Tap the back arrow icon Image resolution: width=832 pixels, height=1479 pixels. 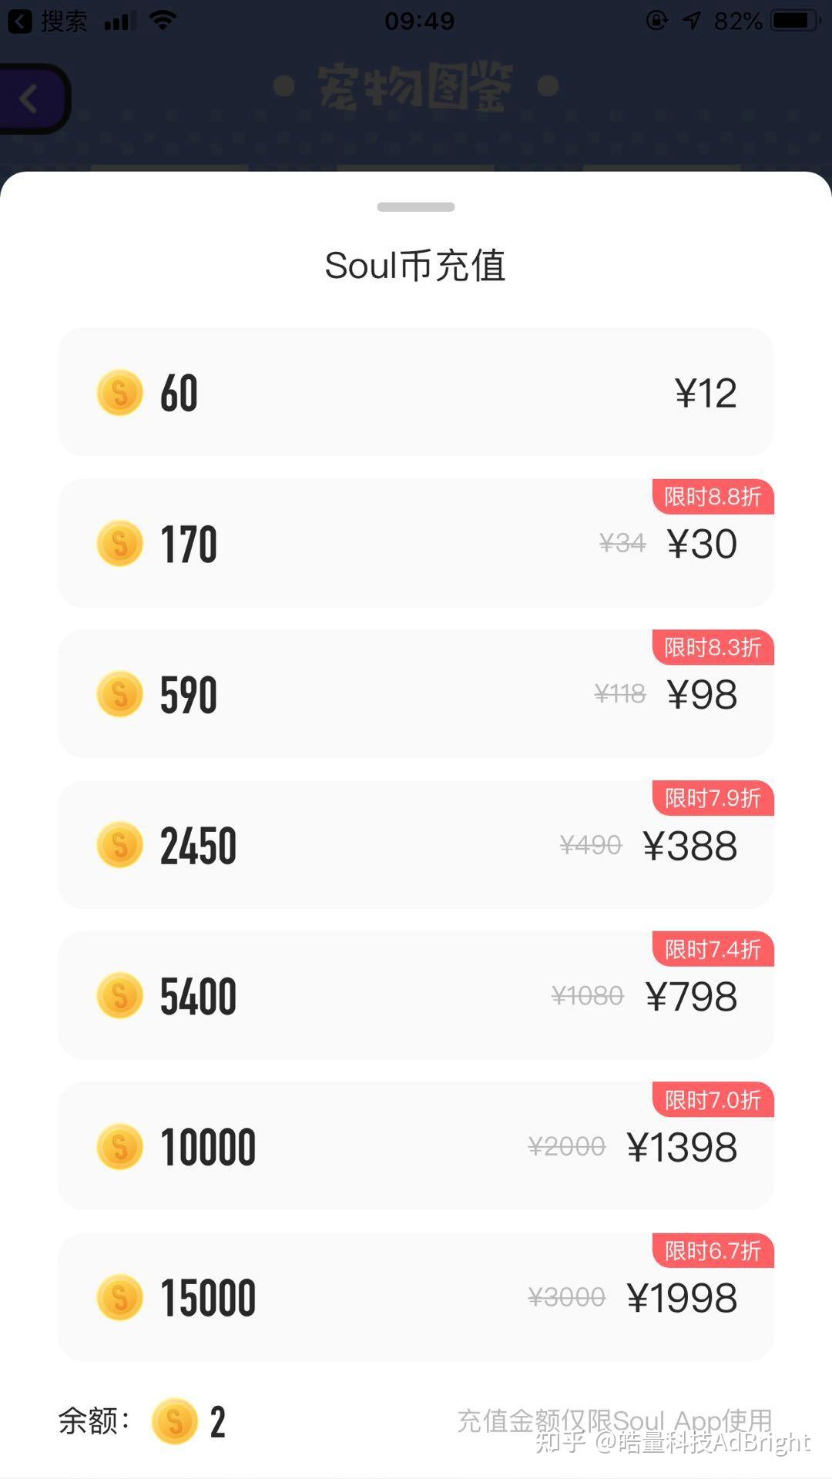(29, 99)
